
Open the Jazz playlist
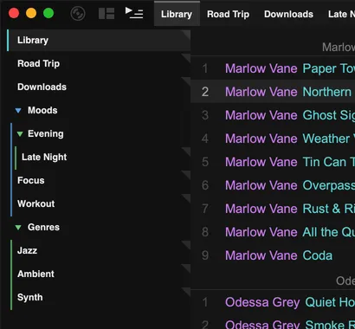point(100,251)
